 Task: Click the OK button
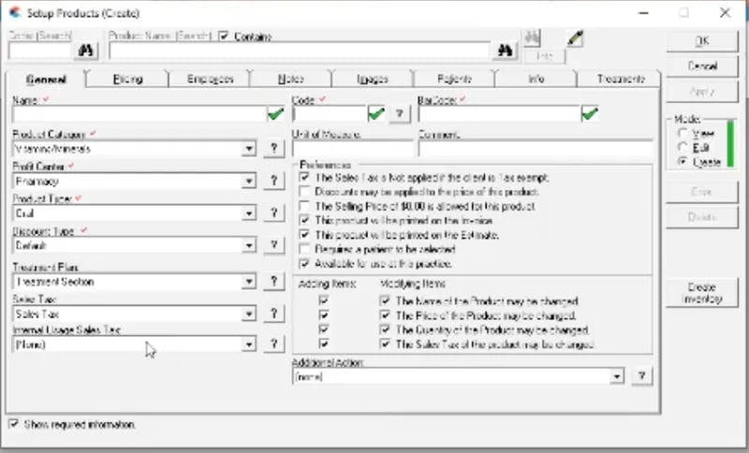(x=701, y=41)
